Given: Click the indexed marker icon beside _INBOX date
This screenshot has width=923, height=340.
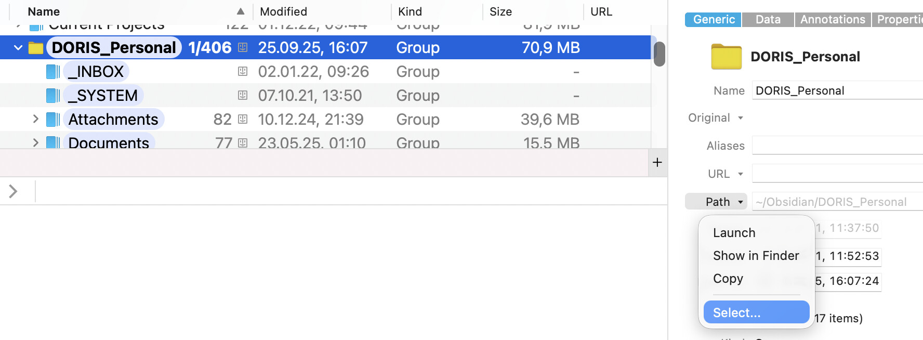Looking at the screenshot, I should click(x=243, y=72).
